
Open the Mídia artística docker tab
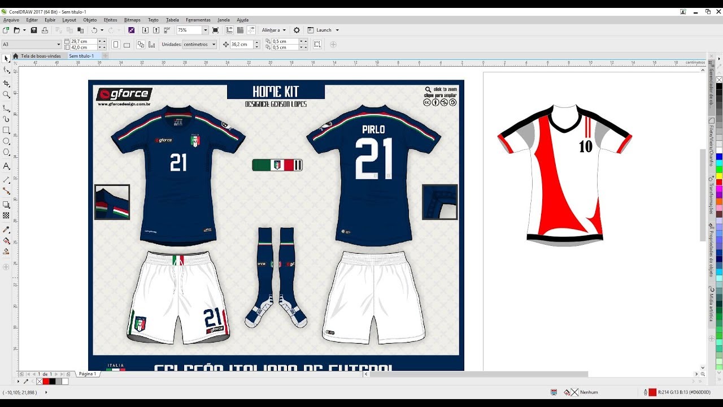coord(712,304)
